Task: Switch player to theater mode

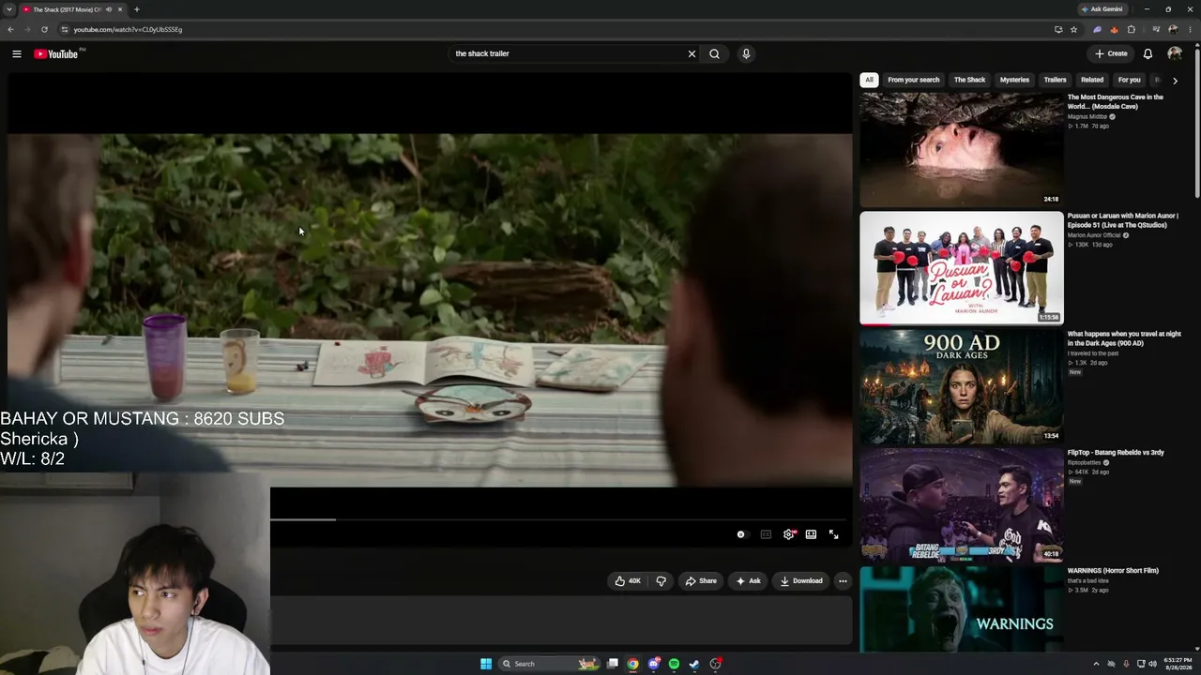Action: pyautogui.click(x=811, y=534)
